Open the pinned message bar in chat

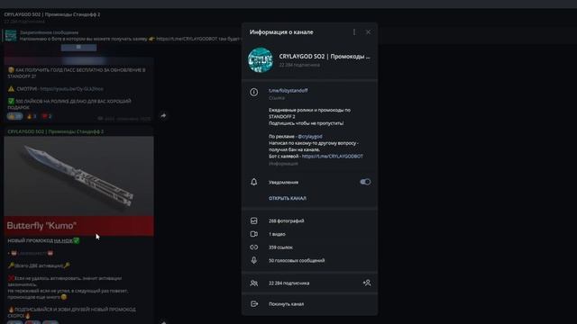click(x=122, y=35)
